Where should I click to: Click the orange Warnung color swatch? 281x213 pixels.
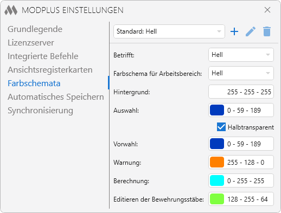click(217, 162)
